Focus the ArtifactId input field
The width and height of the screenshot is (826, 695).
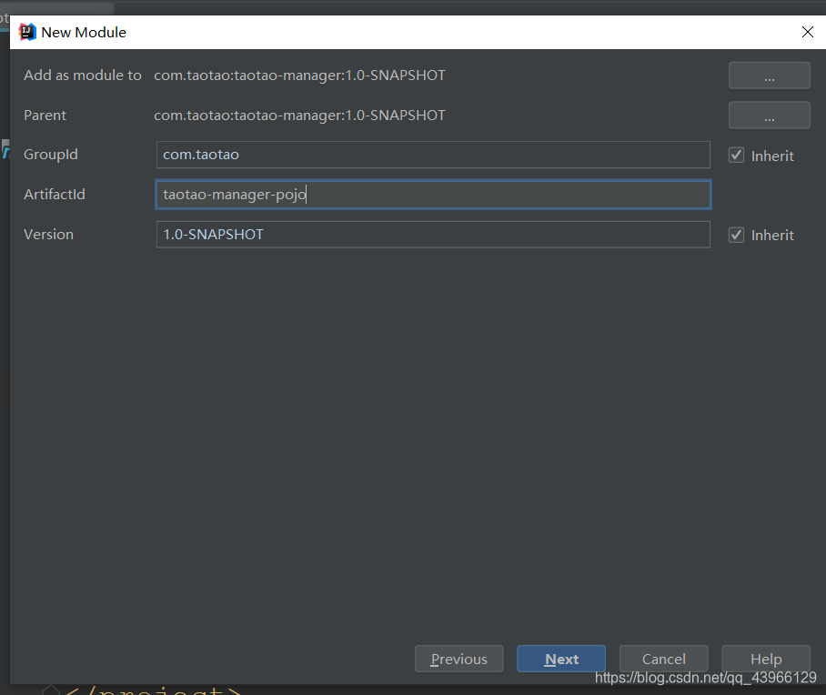433,195
